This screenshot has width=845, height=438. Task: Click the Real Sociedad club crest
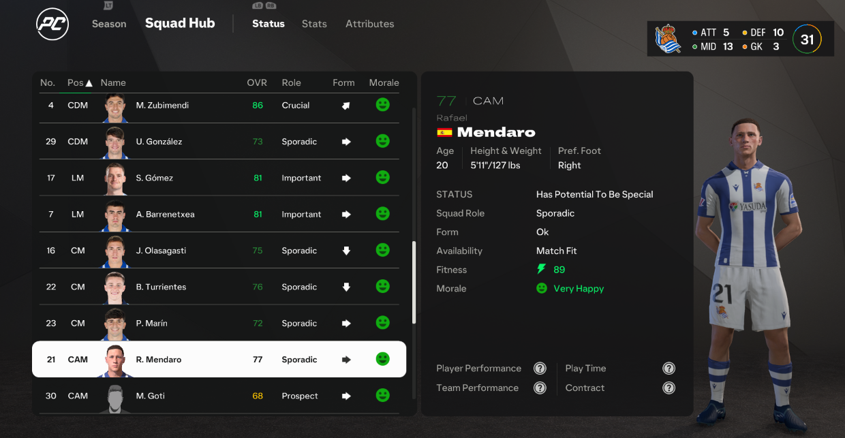tap(668, 39)
